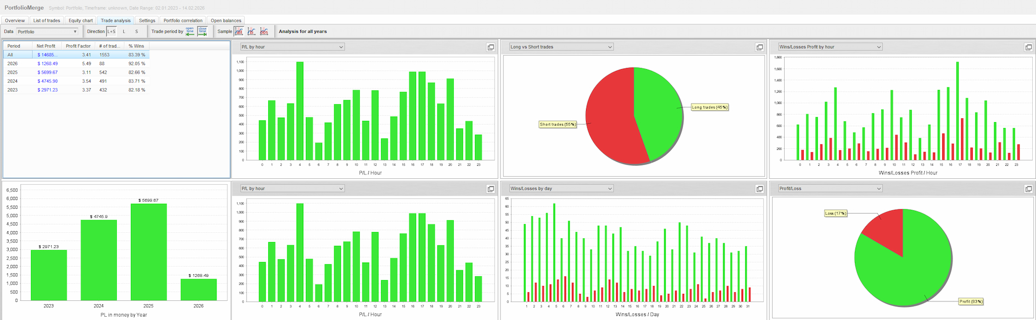Open the Open balances tab
This screenshot has width=1036, height=320.
pyautogui.click(x=226, y=20)
